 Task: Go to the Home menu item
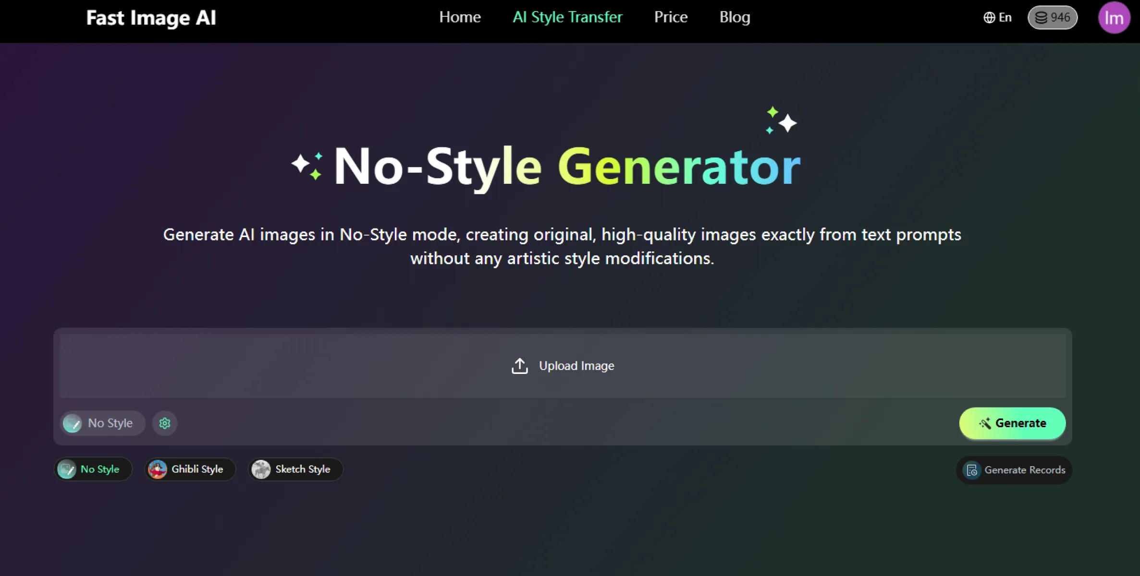460,17
